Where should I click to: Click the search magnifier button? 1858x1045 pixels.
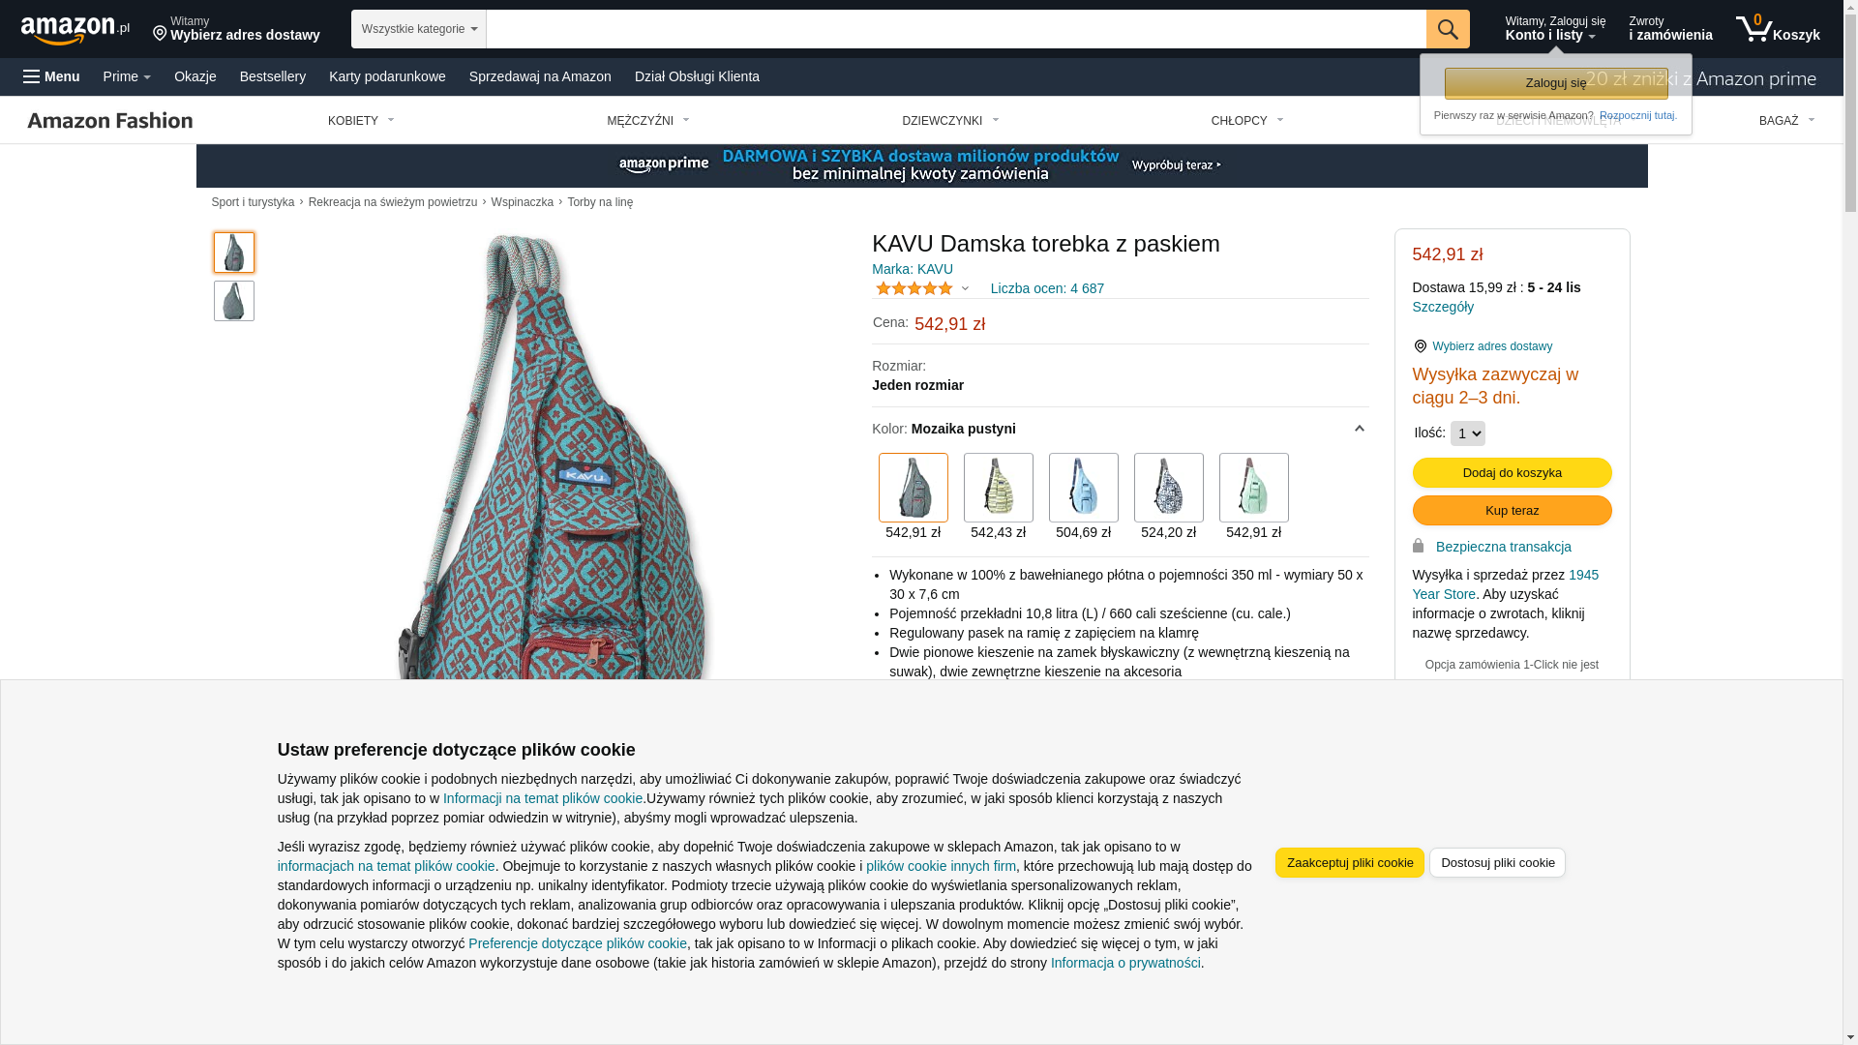(1448, 29)
